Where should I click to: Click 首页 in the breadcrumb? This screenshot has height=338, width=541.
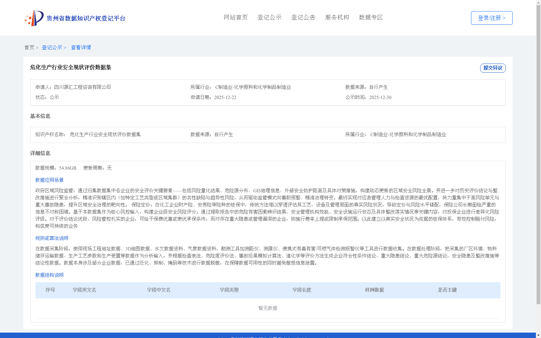pos(29,48)
